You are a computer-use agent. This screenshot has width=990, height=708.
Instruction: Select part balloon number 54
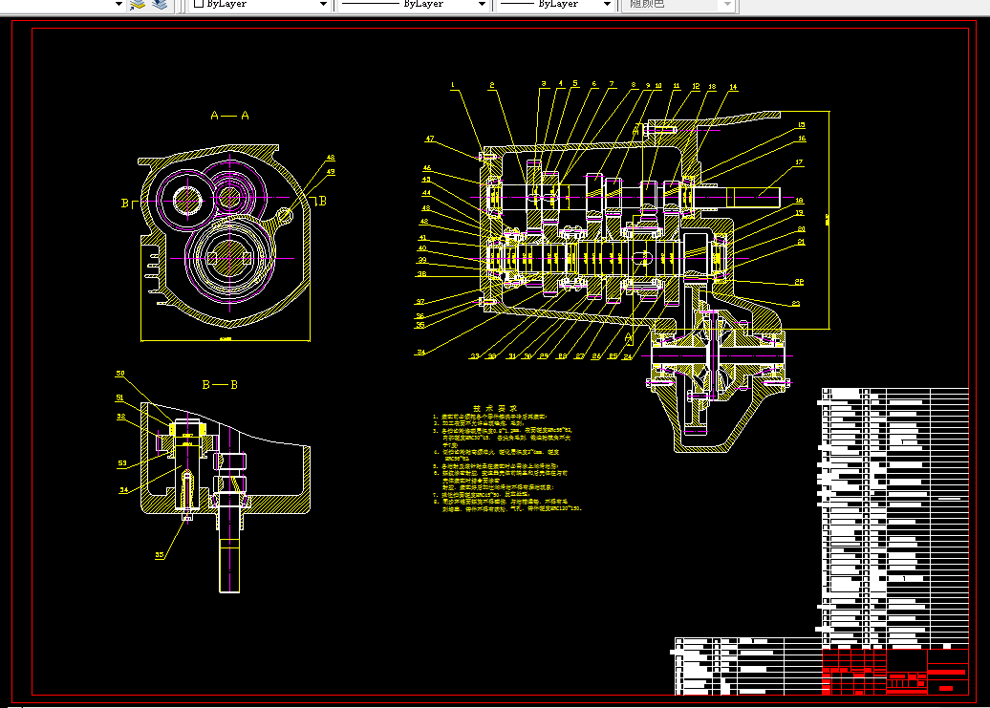[124, 489]
